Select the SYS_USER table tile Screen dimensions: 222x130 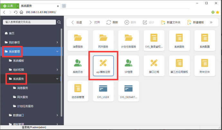tap(103, 91)
